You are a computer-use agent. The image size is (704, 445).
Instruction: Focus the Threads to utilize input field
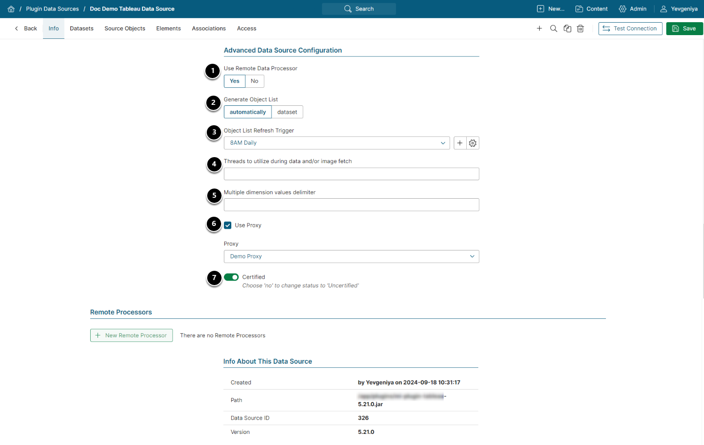352,174
